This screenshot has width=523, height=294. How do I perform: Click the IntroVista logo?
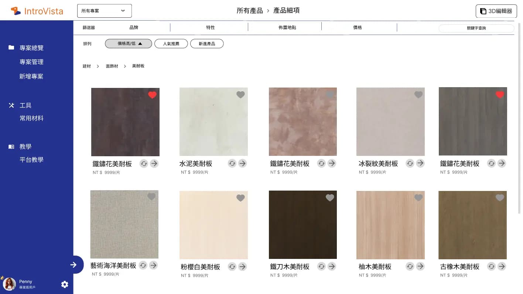[37, 11]
